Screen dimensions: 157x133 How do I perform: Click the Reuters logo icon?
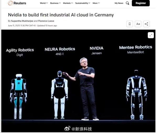click(10, 3)
